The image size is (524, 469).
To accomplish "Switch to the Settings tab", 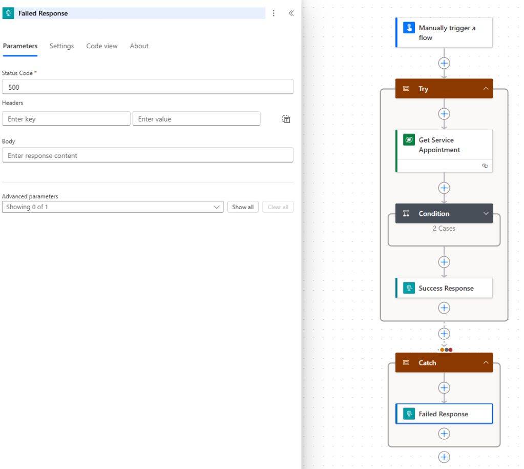I will 61,46.
